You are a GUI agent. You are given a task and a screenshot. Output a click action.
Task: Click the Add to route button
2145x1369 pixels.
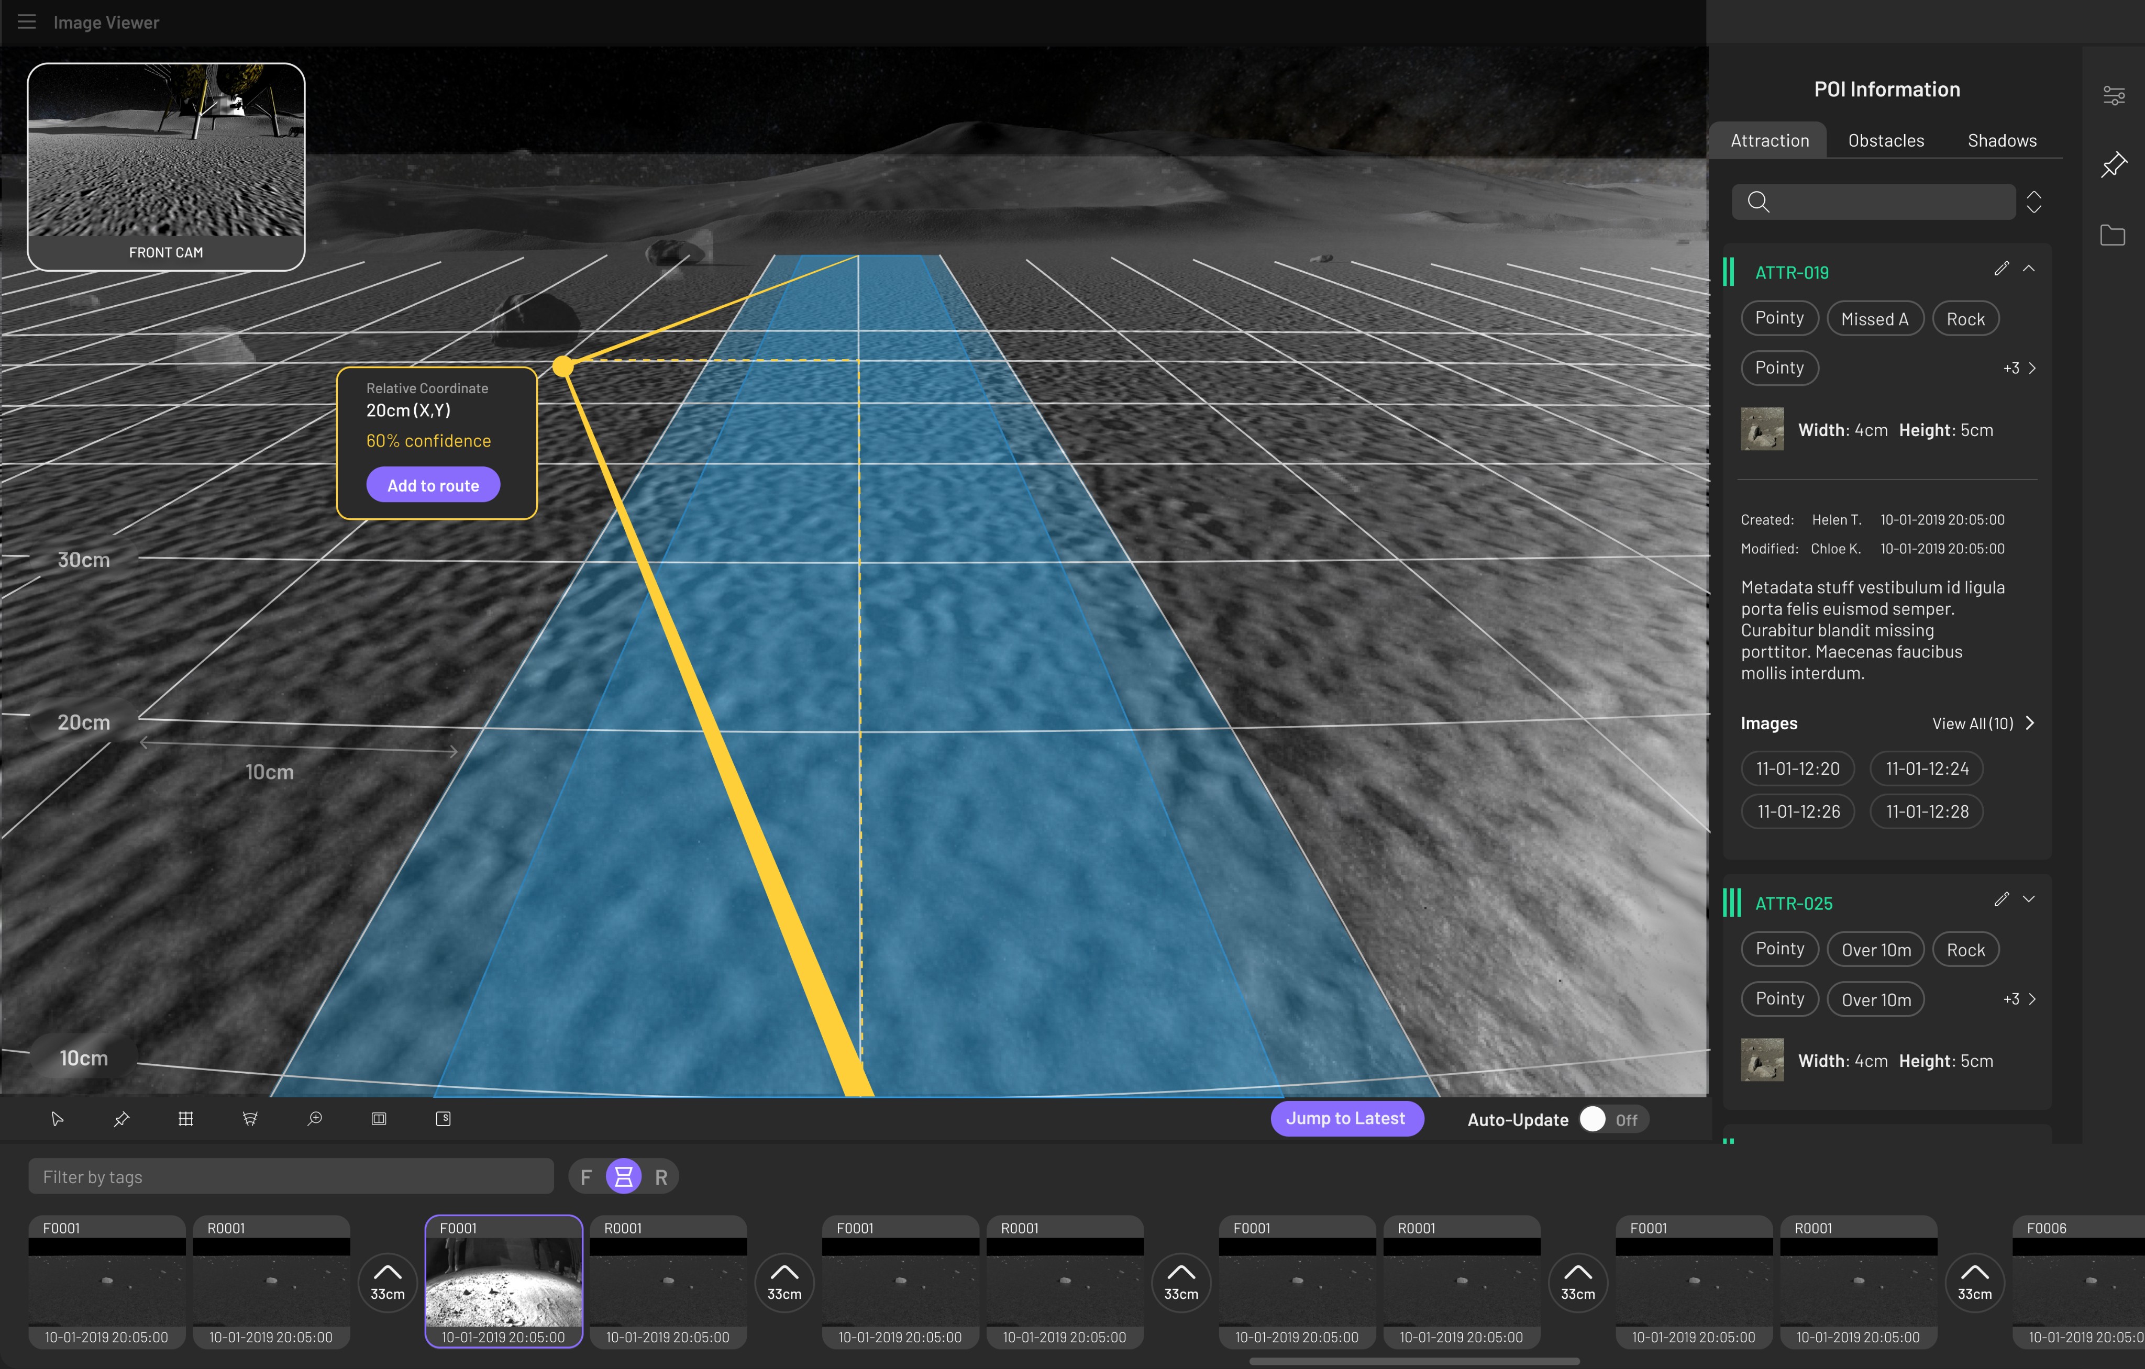(433, 485)
